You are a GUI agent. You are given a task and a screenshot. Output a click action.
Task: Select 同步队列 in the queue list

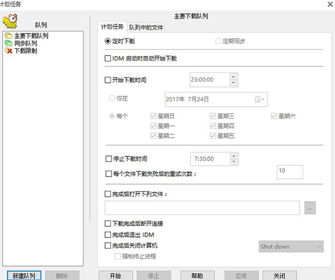click(26, 43)
